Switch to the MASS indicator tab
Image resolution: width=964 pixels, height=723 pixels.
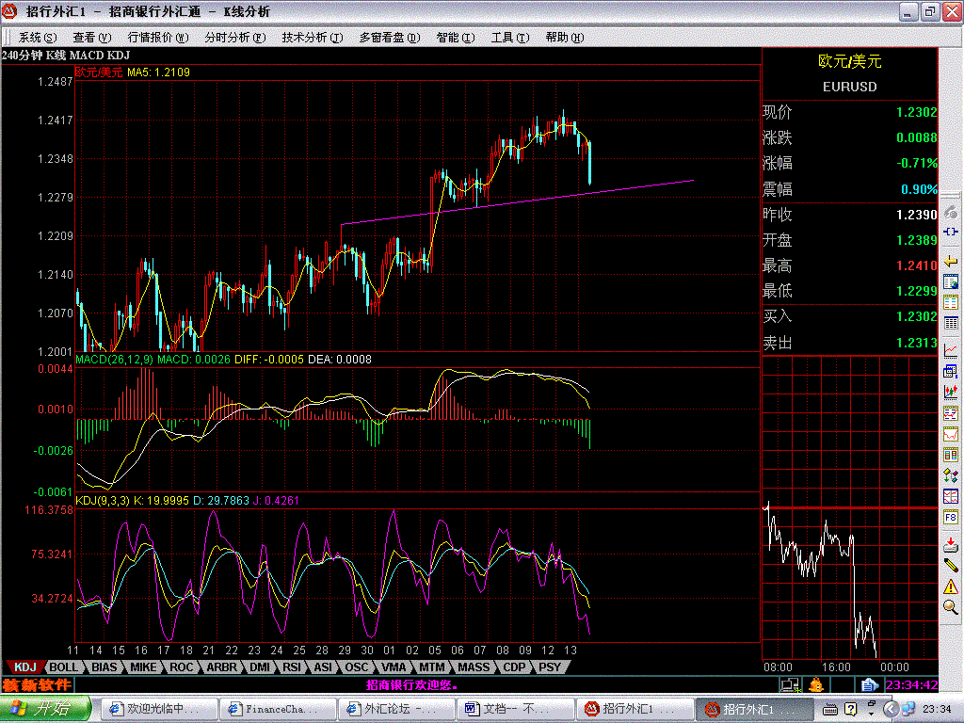pyautogui.click(x=474, y=667)
